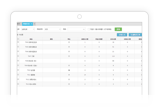Tick checkbox for row T007 刀架
The image size is (159, 107).
tap(18, 56)
